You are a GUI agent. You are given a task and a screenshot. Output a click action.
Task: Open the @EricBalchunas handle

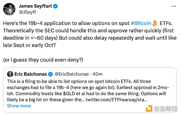(71, 74)
